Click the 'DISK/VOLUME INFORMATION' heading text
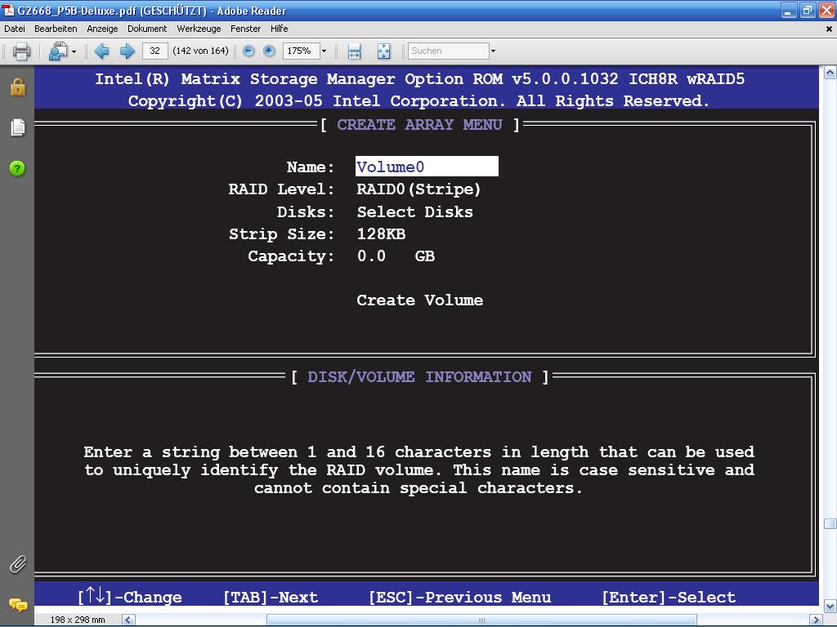The image size is (837, 627). [419, 377]
